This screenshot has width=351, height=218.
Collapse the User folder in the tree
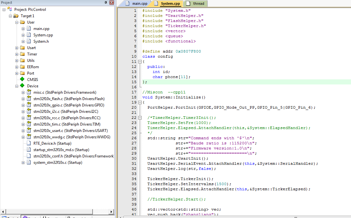(x=17, y=22)
